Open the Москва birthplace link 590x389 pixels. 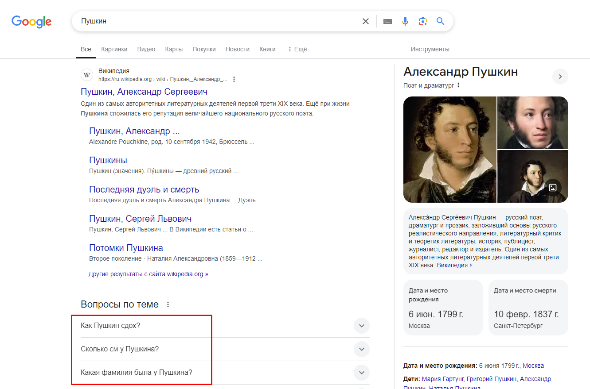[x=533, y=366]
